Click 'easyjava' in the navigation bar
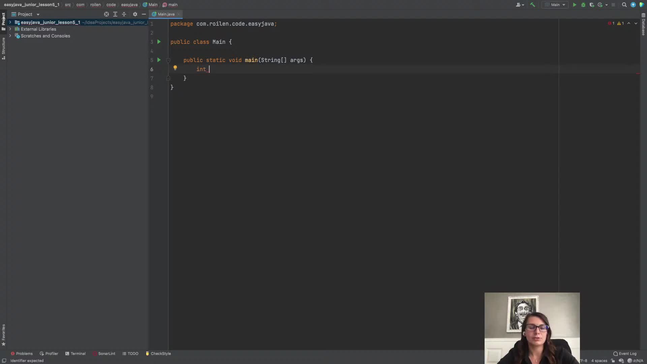The image size is (647, 364). tap(129, 5)
